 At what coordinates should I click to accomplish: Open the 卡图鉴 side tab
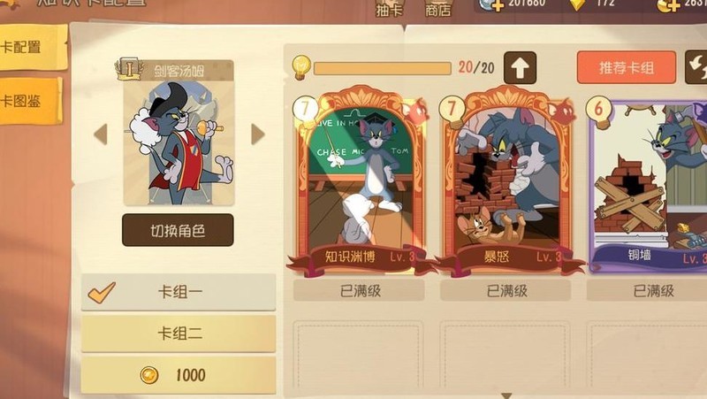[x=30, y=101]
